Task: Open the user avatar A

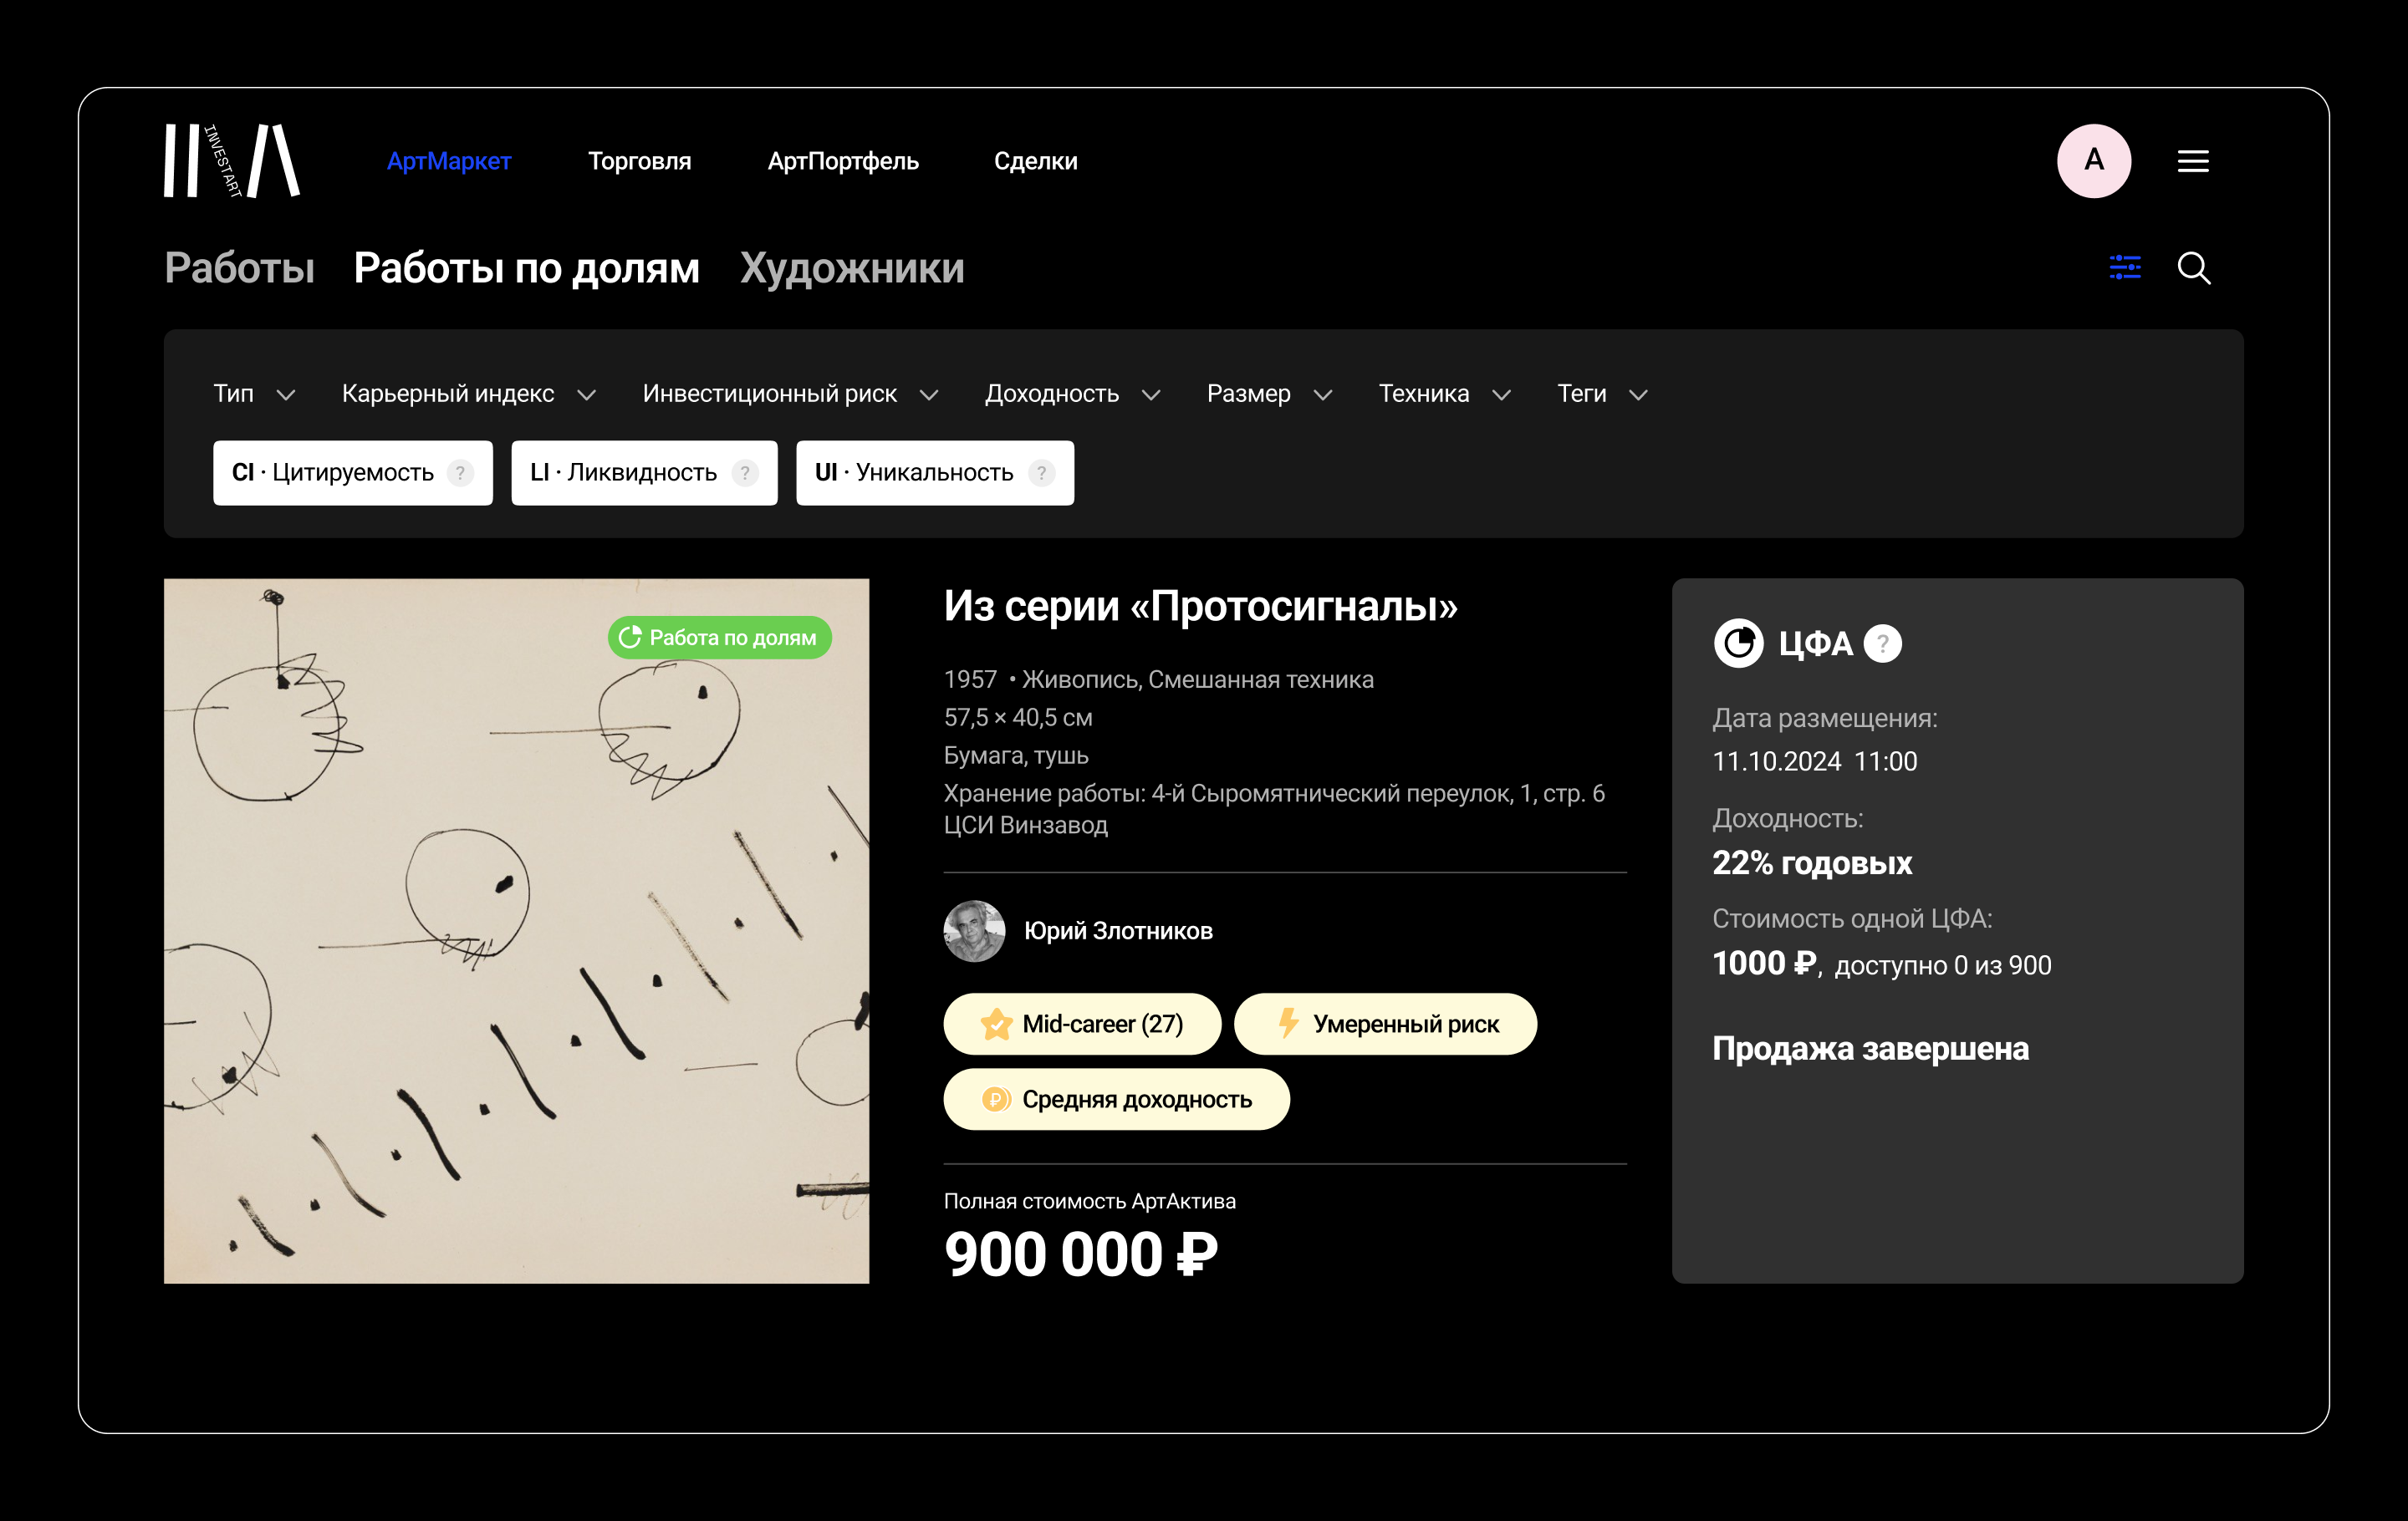Action: [2093, 161]
